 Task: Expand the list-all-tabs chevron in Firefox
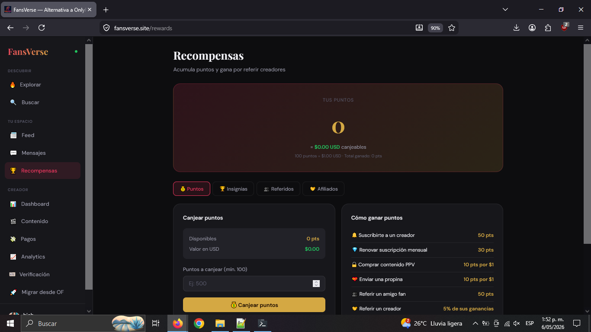[505, 10]
